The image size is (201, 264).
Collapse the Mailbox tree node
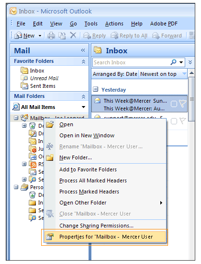click(16, 118)
